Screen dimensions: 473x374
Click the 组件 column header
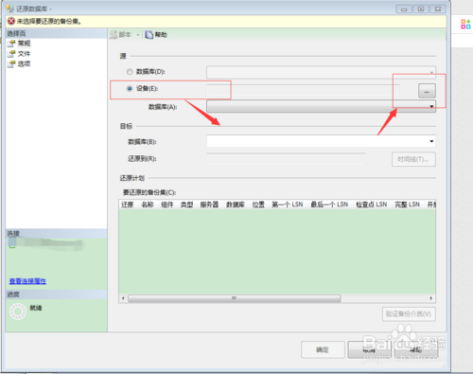(167, 205)
